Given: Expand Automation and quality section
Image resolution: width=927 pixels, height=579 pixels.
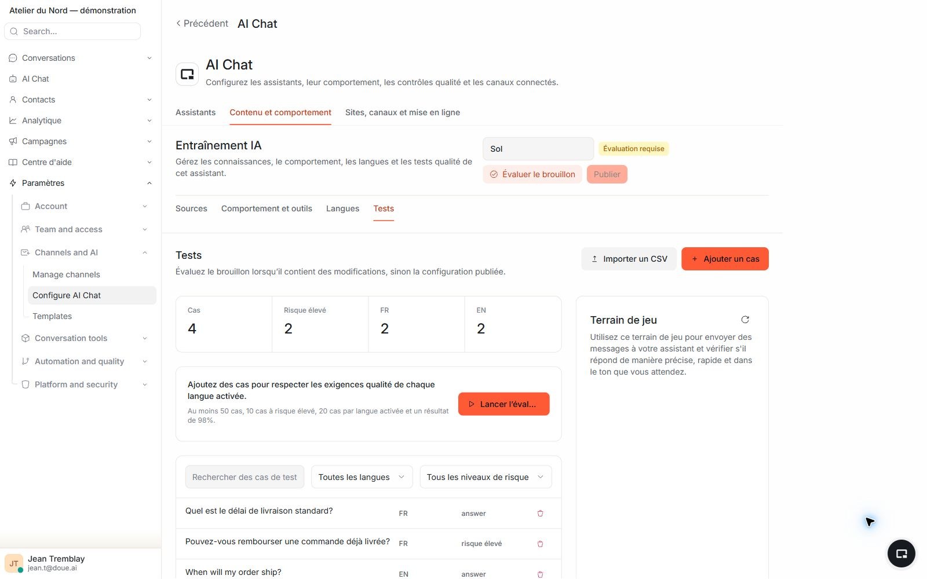Looking at the screenshot, I should click(x=145, y=361).
